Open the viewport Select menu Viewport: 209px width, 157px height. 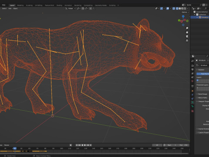[x=4, y=8]
